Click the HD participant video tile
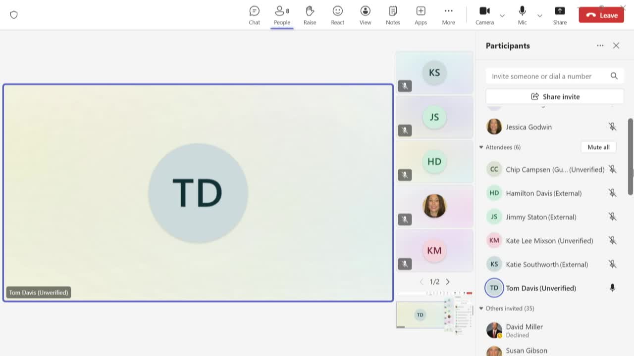 [434, 161]
